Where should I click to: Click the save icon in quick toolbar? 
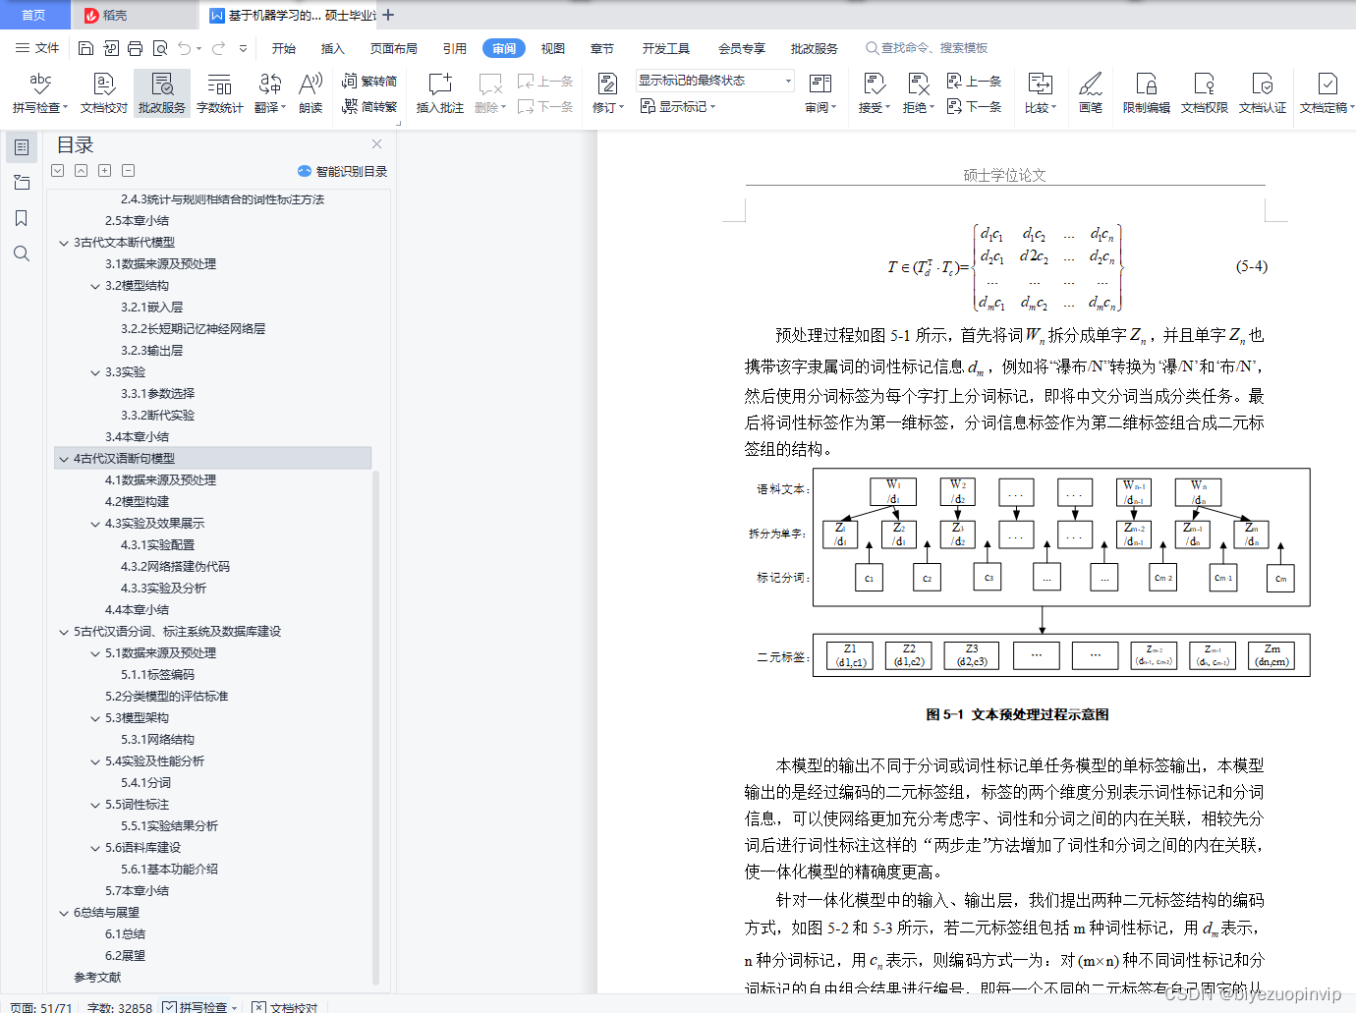tap(85, 48)
